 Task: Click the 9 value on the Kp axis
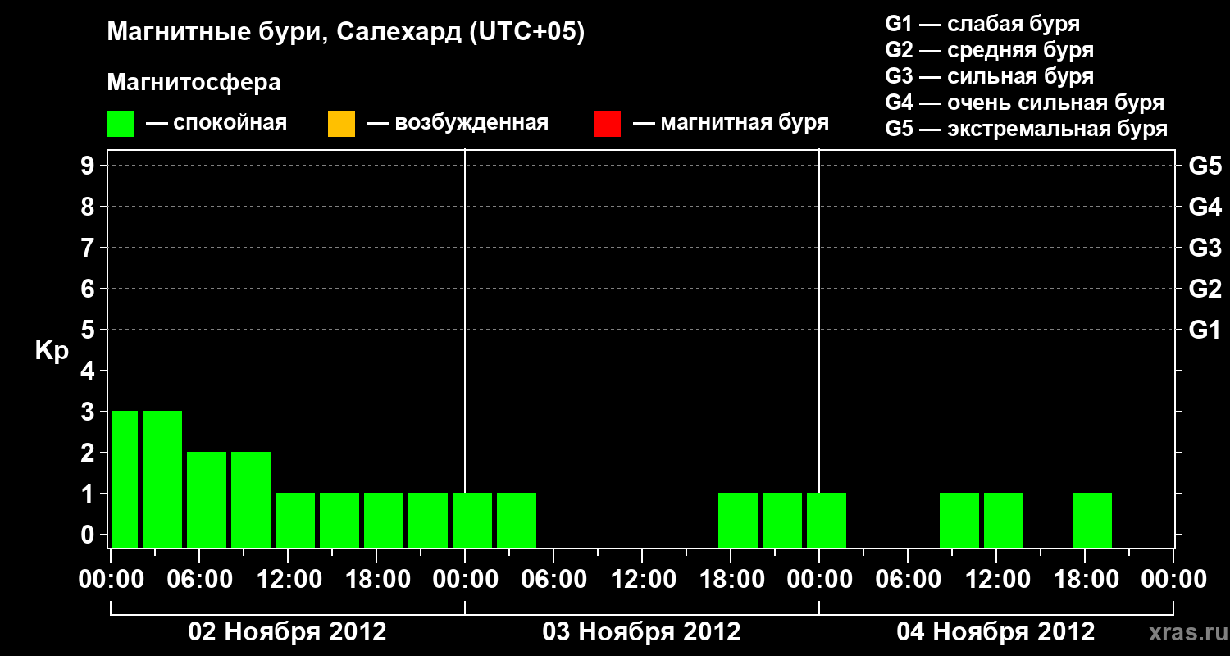click(89, 166)
